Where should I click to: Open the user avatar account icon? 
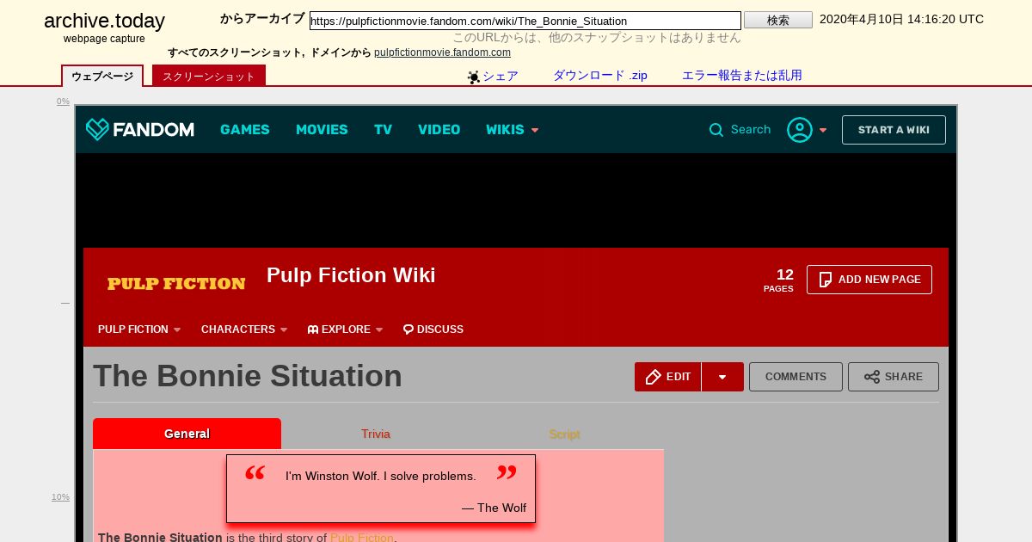800,130
